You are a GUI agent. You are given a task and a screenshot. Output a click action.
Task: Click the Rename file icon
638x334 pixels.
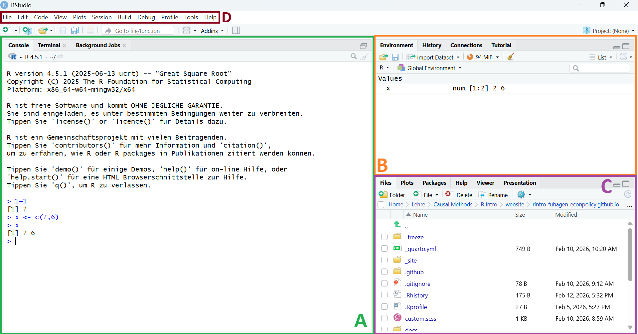(482, 195)
